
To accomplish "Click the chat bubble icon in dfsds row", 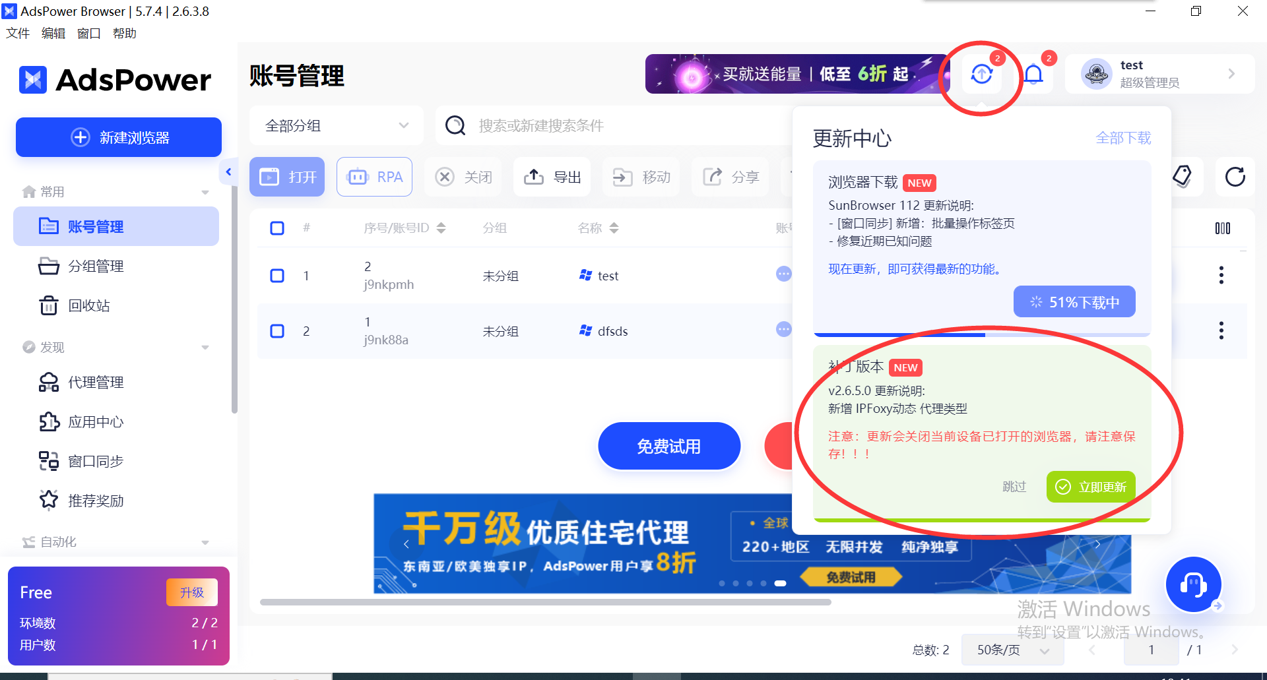I will pos(783,329).
